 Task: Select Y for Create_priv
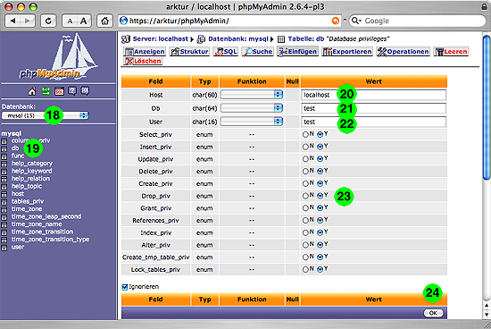[x=320, y=183]
